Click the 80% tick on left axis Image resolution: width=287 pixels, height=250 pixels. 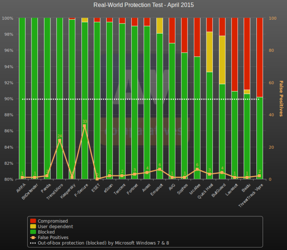pos(9,179)
